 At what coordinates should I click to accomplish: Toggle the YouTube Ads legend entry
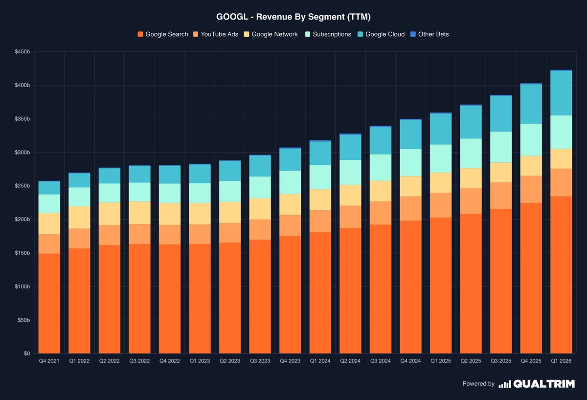pyautogui.click(x=215, y=34)
